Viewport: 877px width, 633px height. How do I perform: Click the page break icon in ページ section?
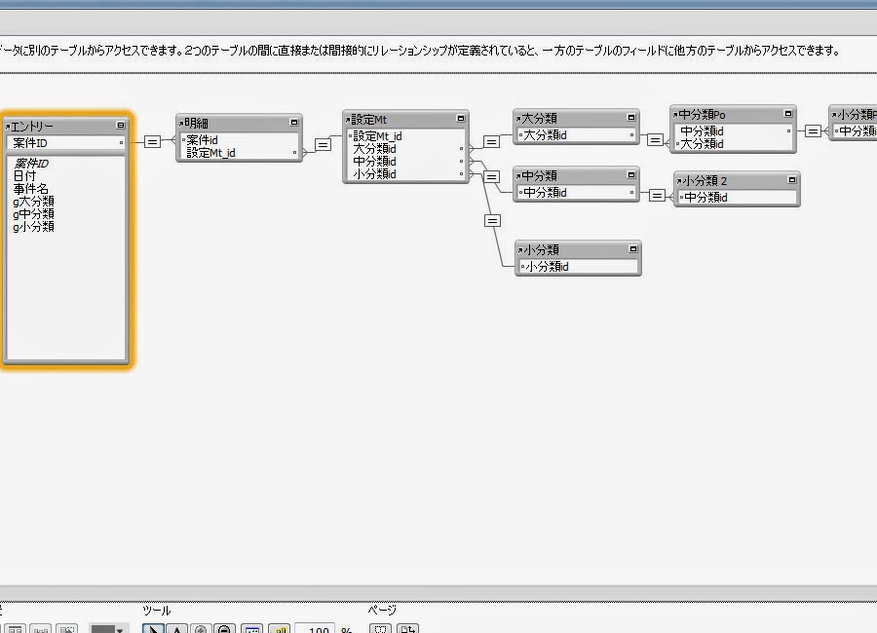[x=380, y=629]
